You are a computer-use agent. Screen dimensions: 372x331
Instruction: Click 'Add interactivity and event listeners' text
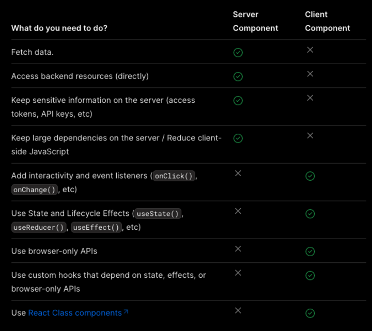[79, 176]
